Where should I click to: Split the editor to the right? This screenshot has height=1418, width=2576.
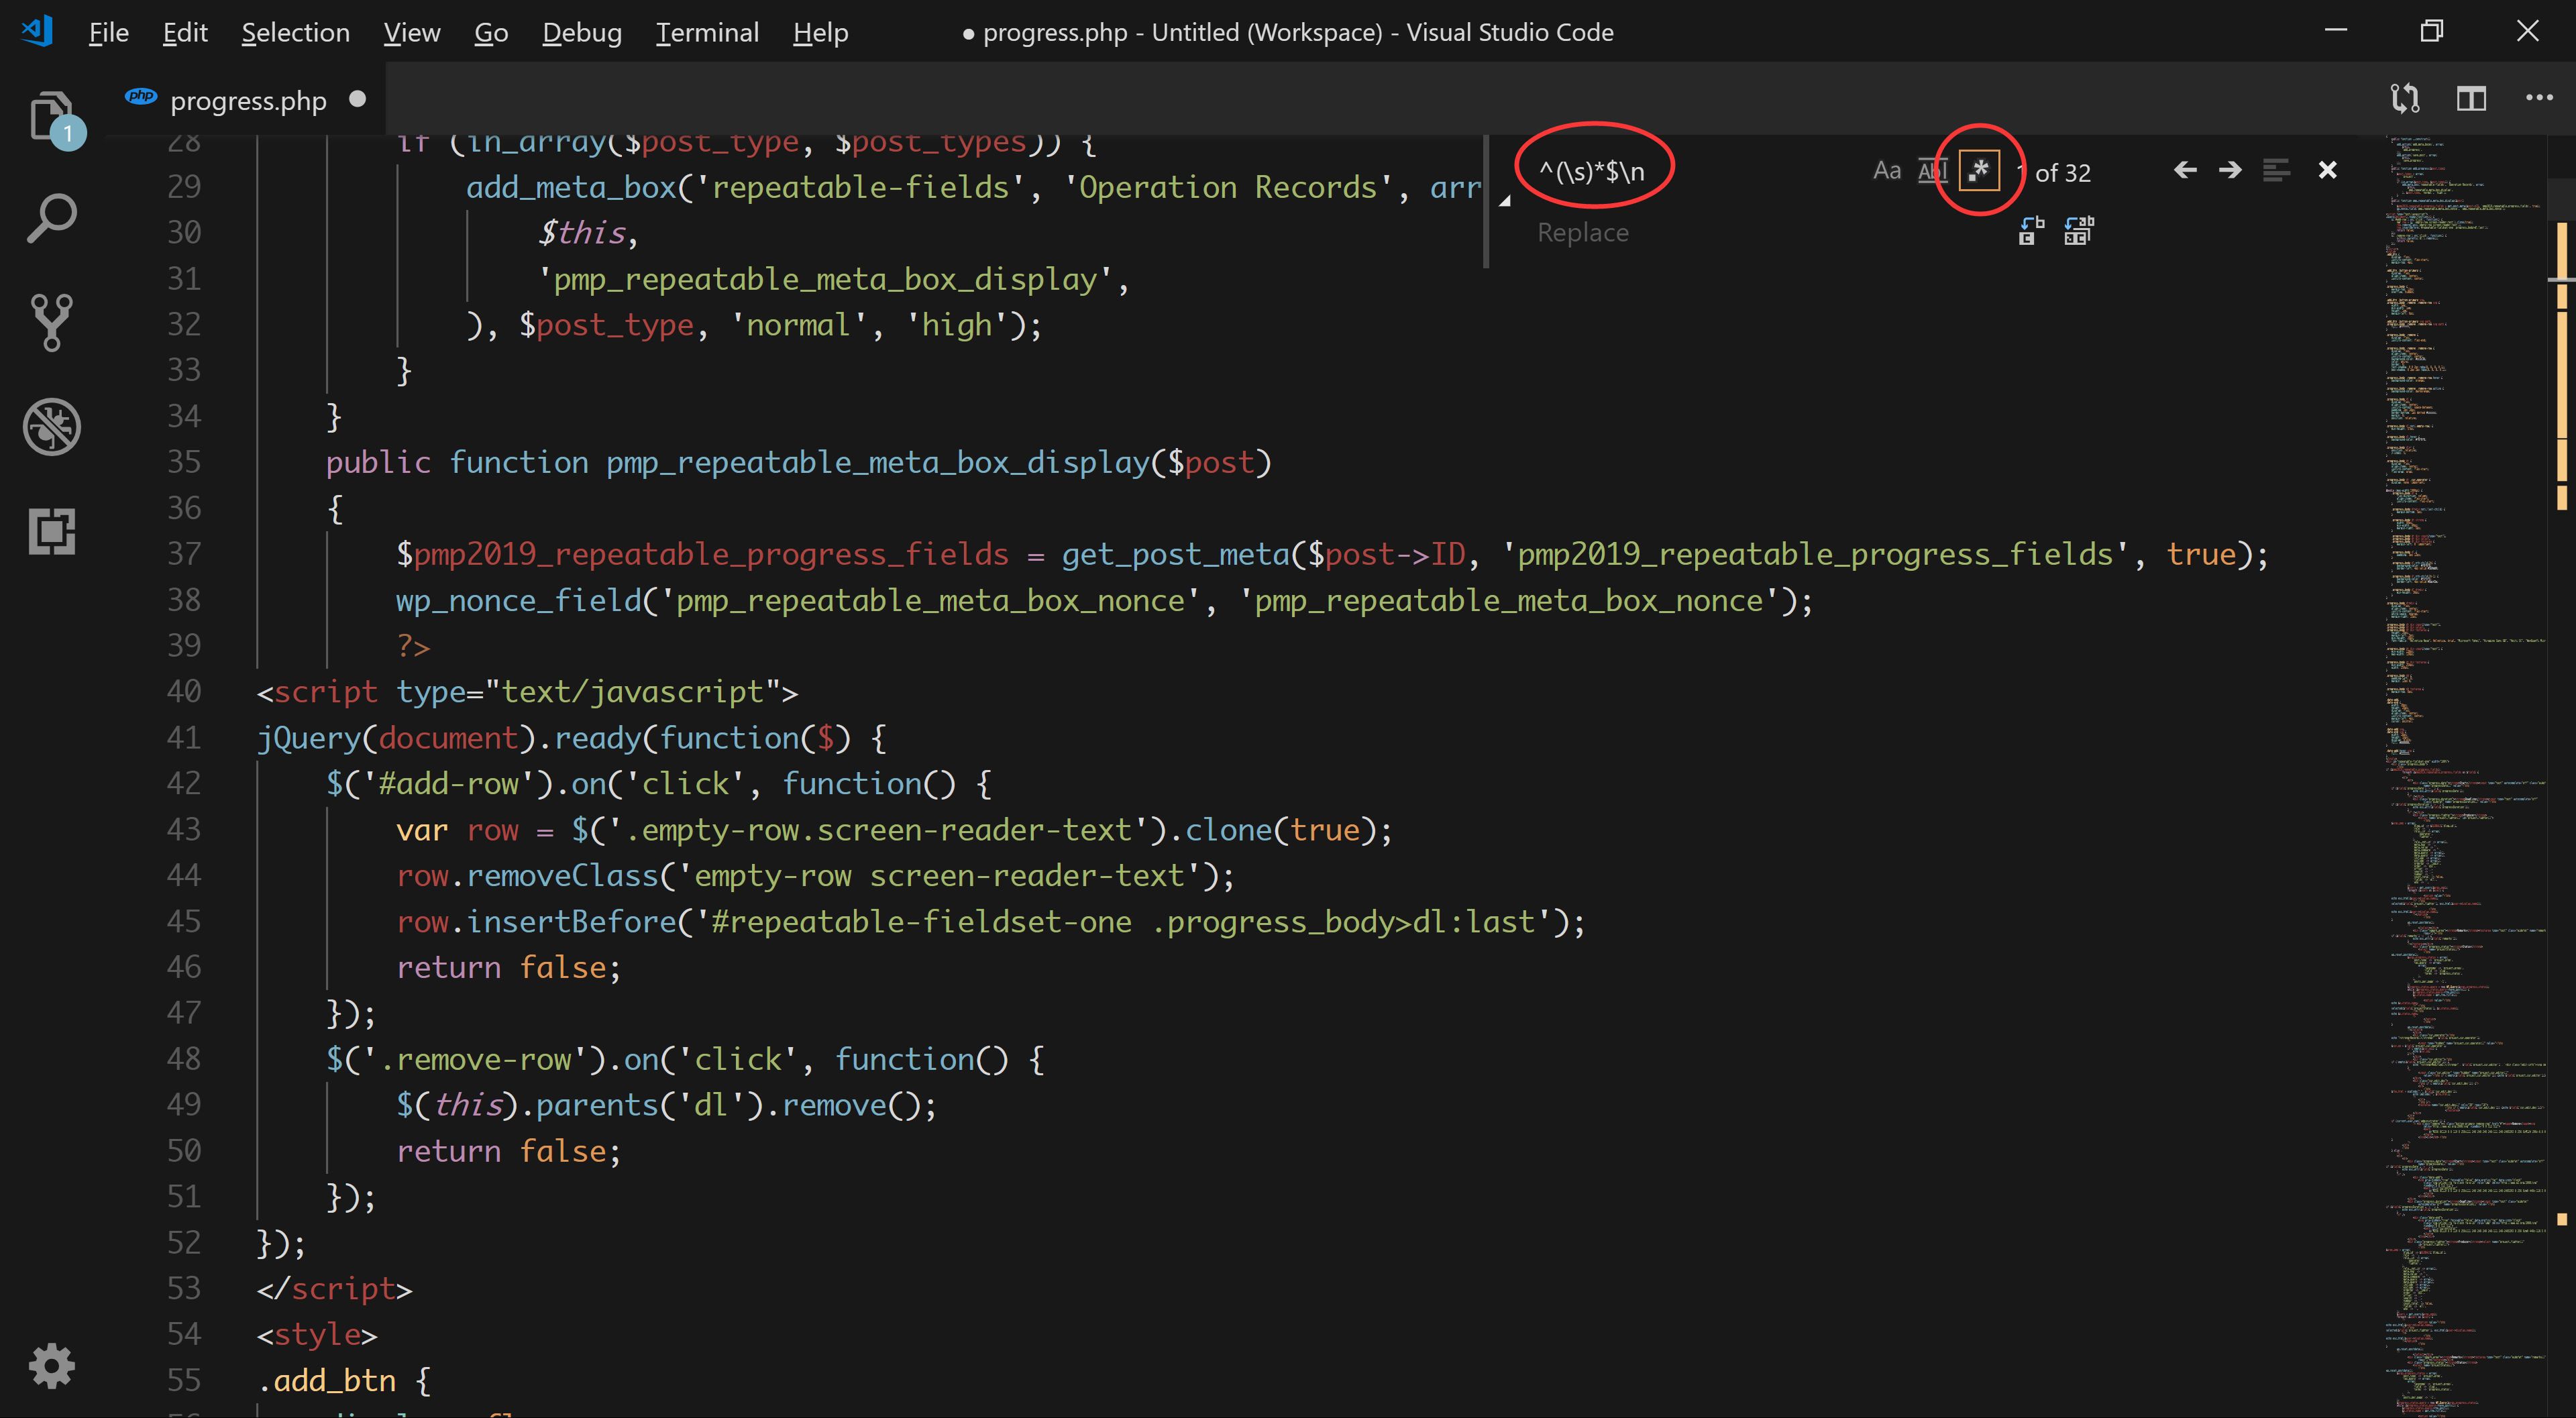pyautogui.click(x=2471, y=98)
